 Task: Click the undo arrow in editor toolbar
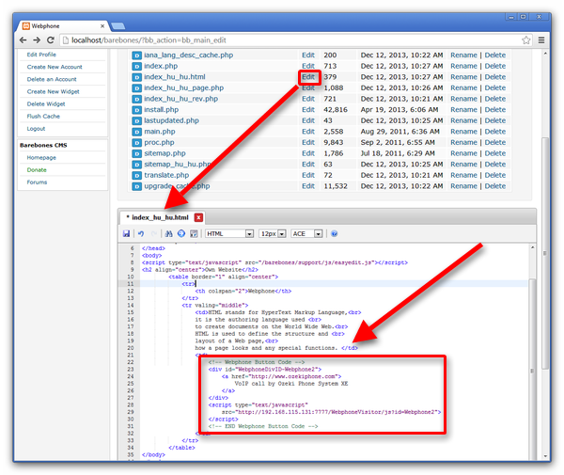pyautogui.click(x=140, y=233)
